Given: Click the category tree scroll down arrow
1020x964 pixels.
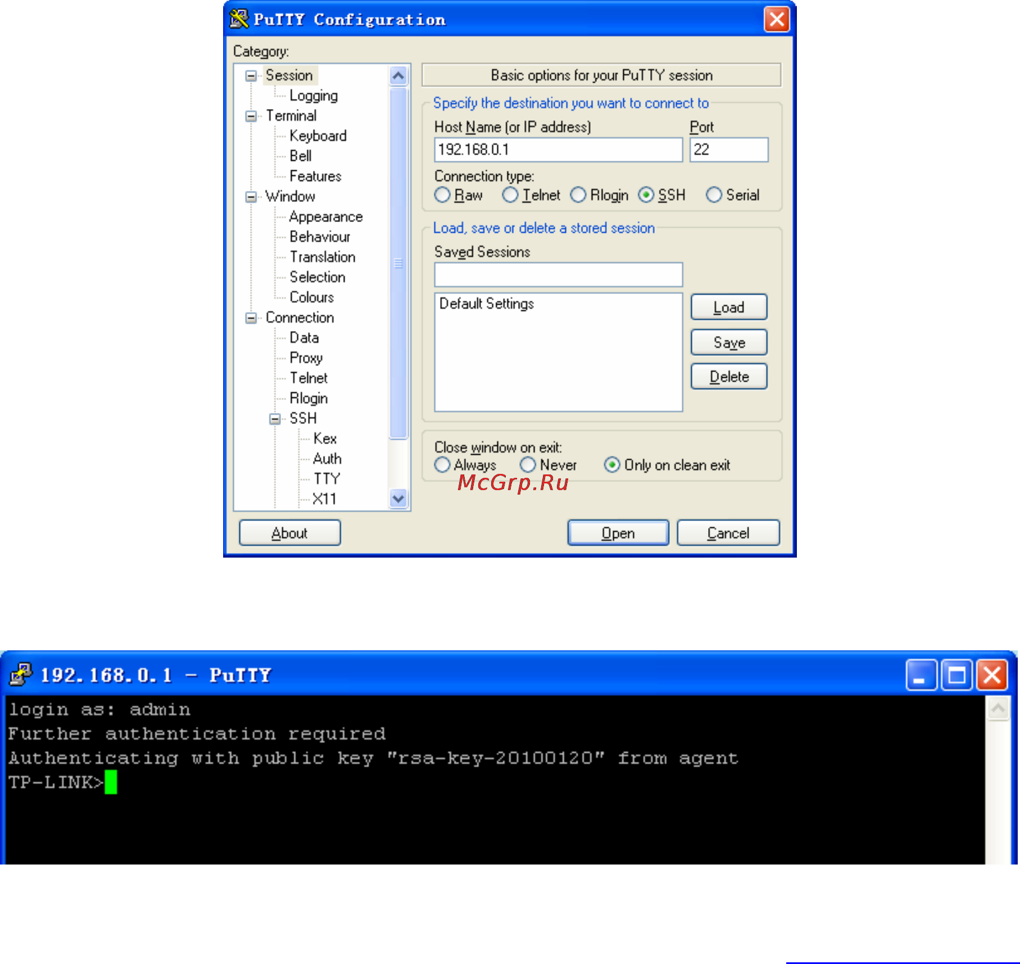Looking at the screenshot, I should (x=398, y=499).
